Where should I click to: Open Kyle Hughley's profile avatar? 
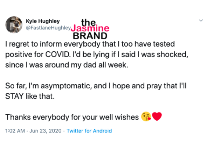pyautogui.click(x=14, y=25)
